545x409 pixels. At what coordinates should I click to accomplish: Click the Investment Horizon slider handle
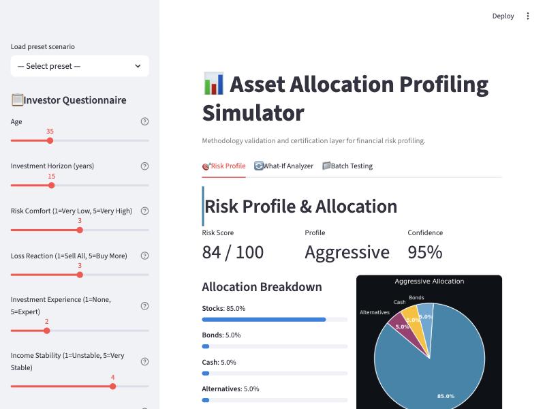52,185
